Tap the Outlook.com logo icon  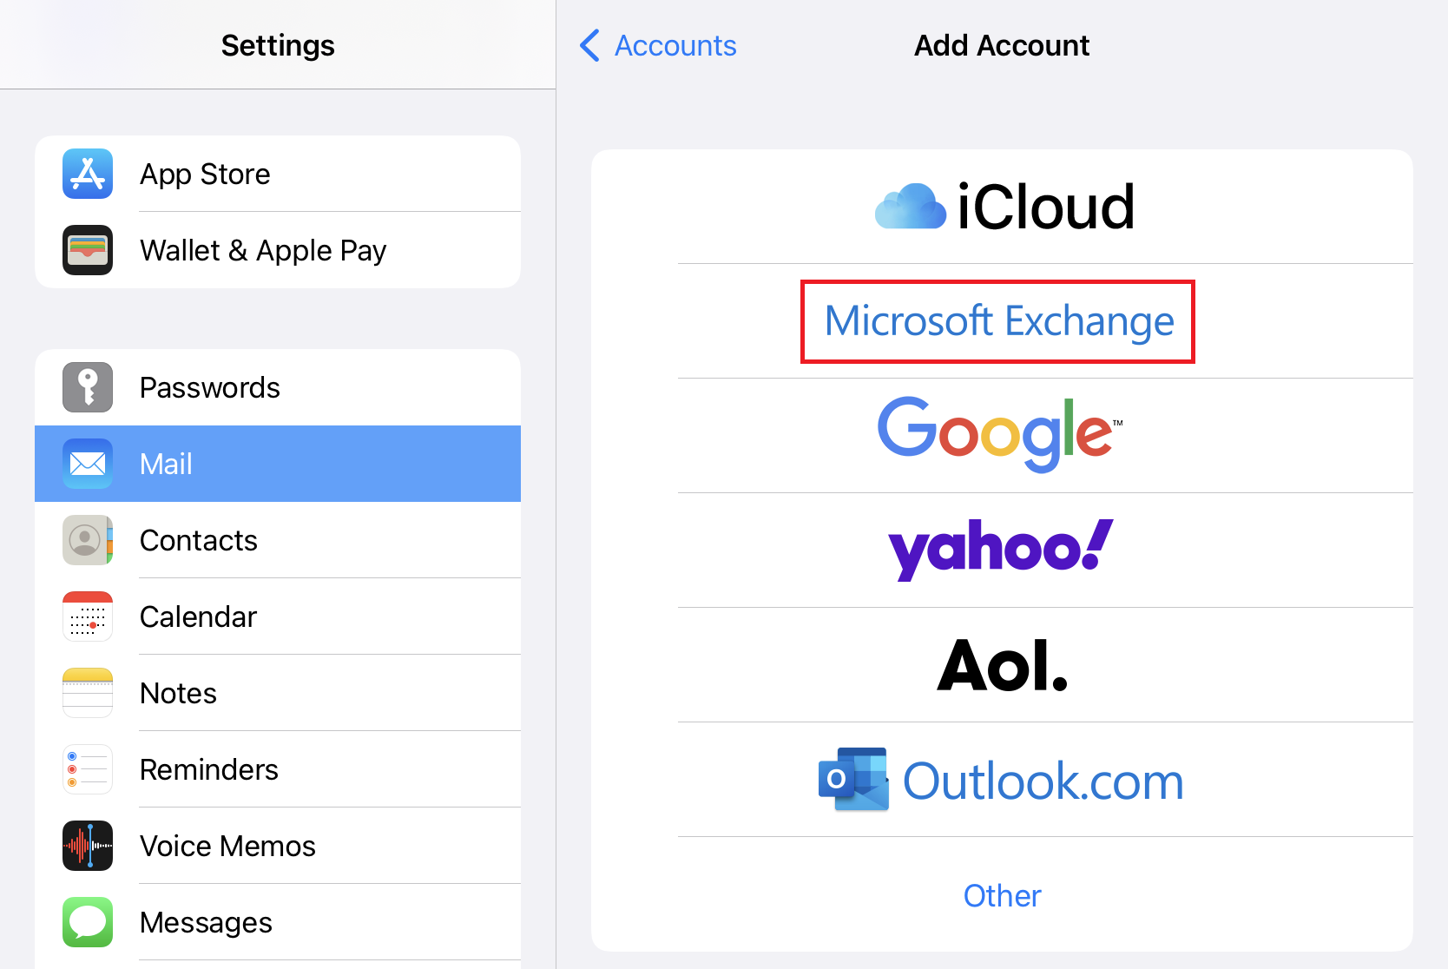click(853, 780)
